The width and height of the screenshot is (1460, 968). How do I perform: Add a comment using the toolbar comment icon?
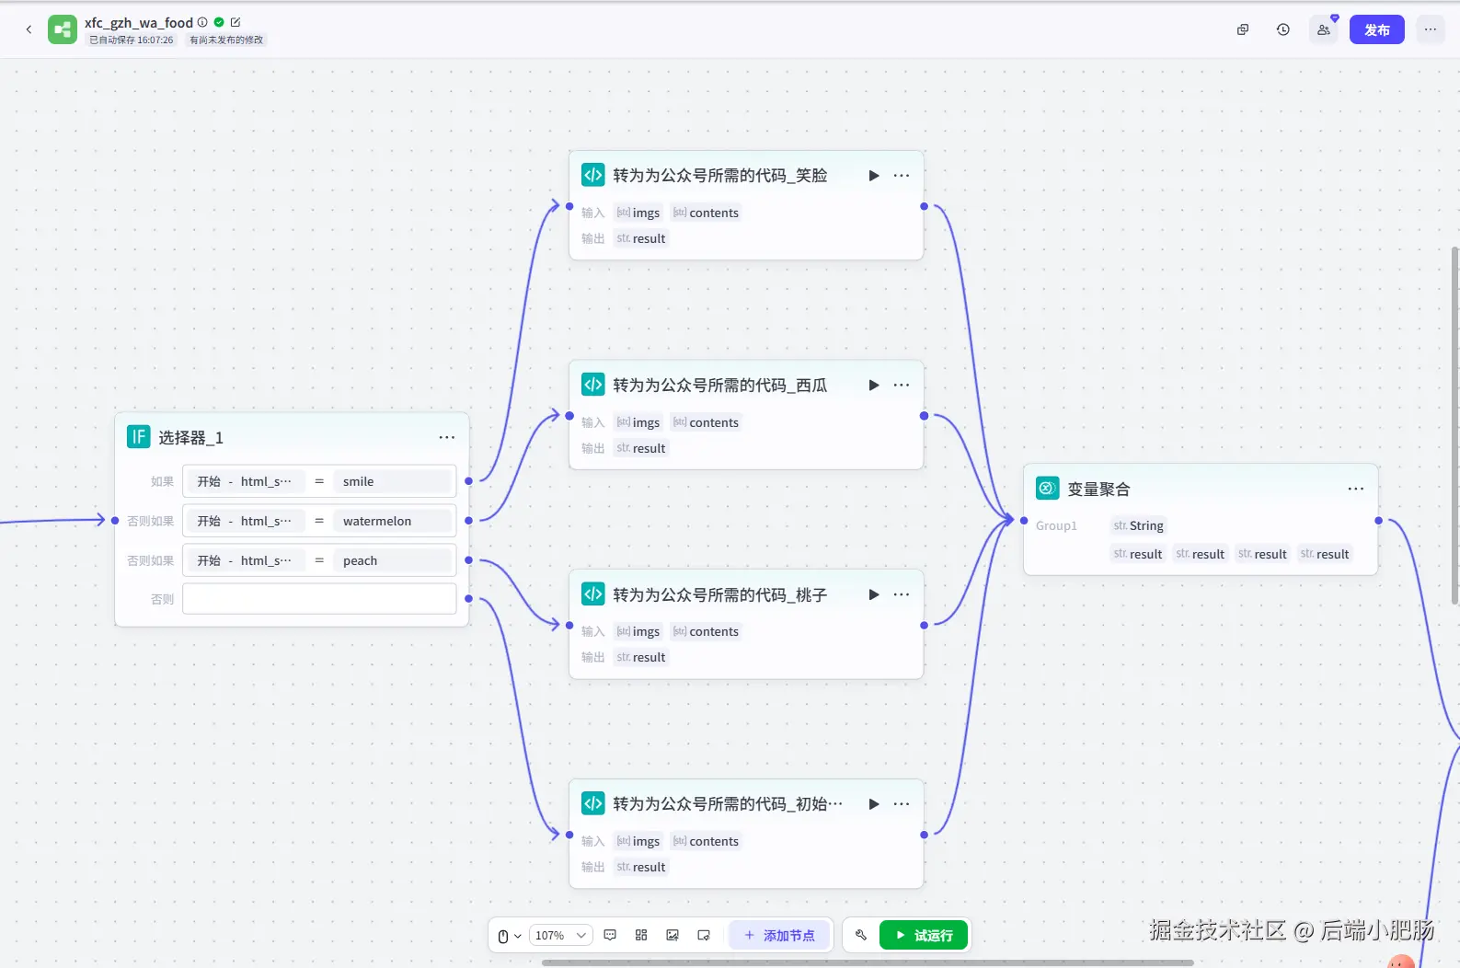[610, 935]
